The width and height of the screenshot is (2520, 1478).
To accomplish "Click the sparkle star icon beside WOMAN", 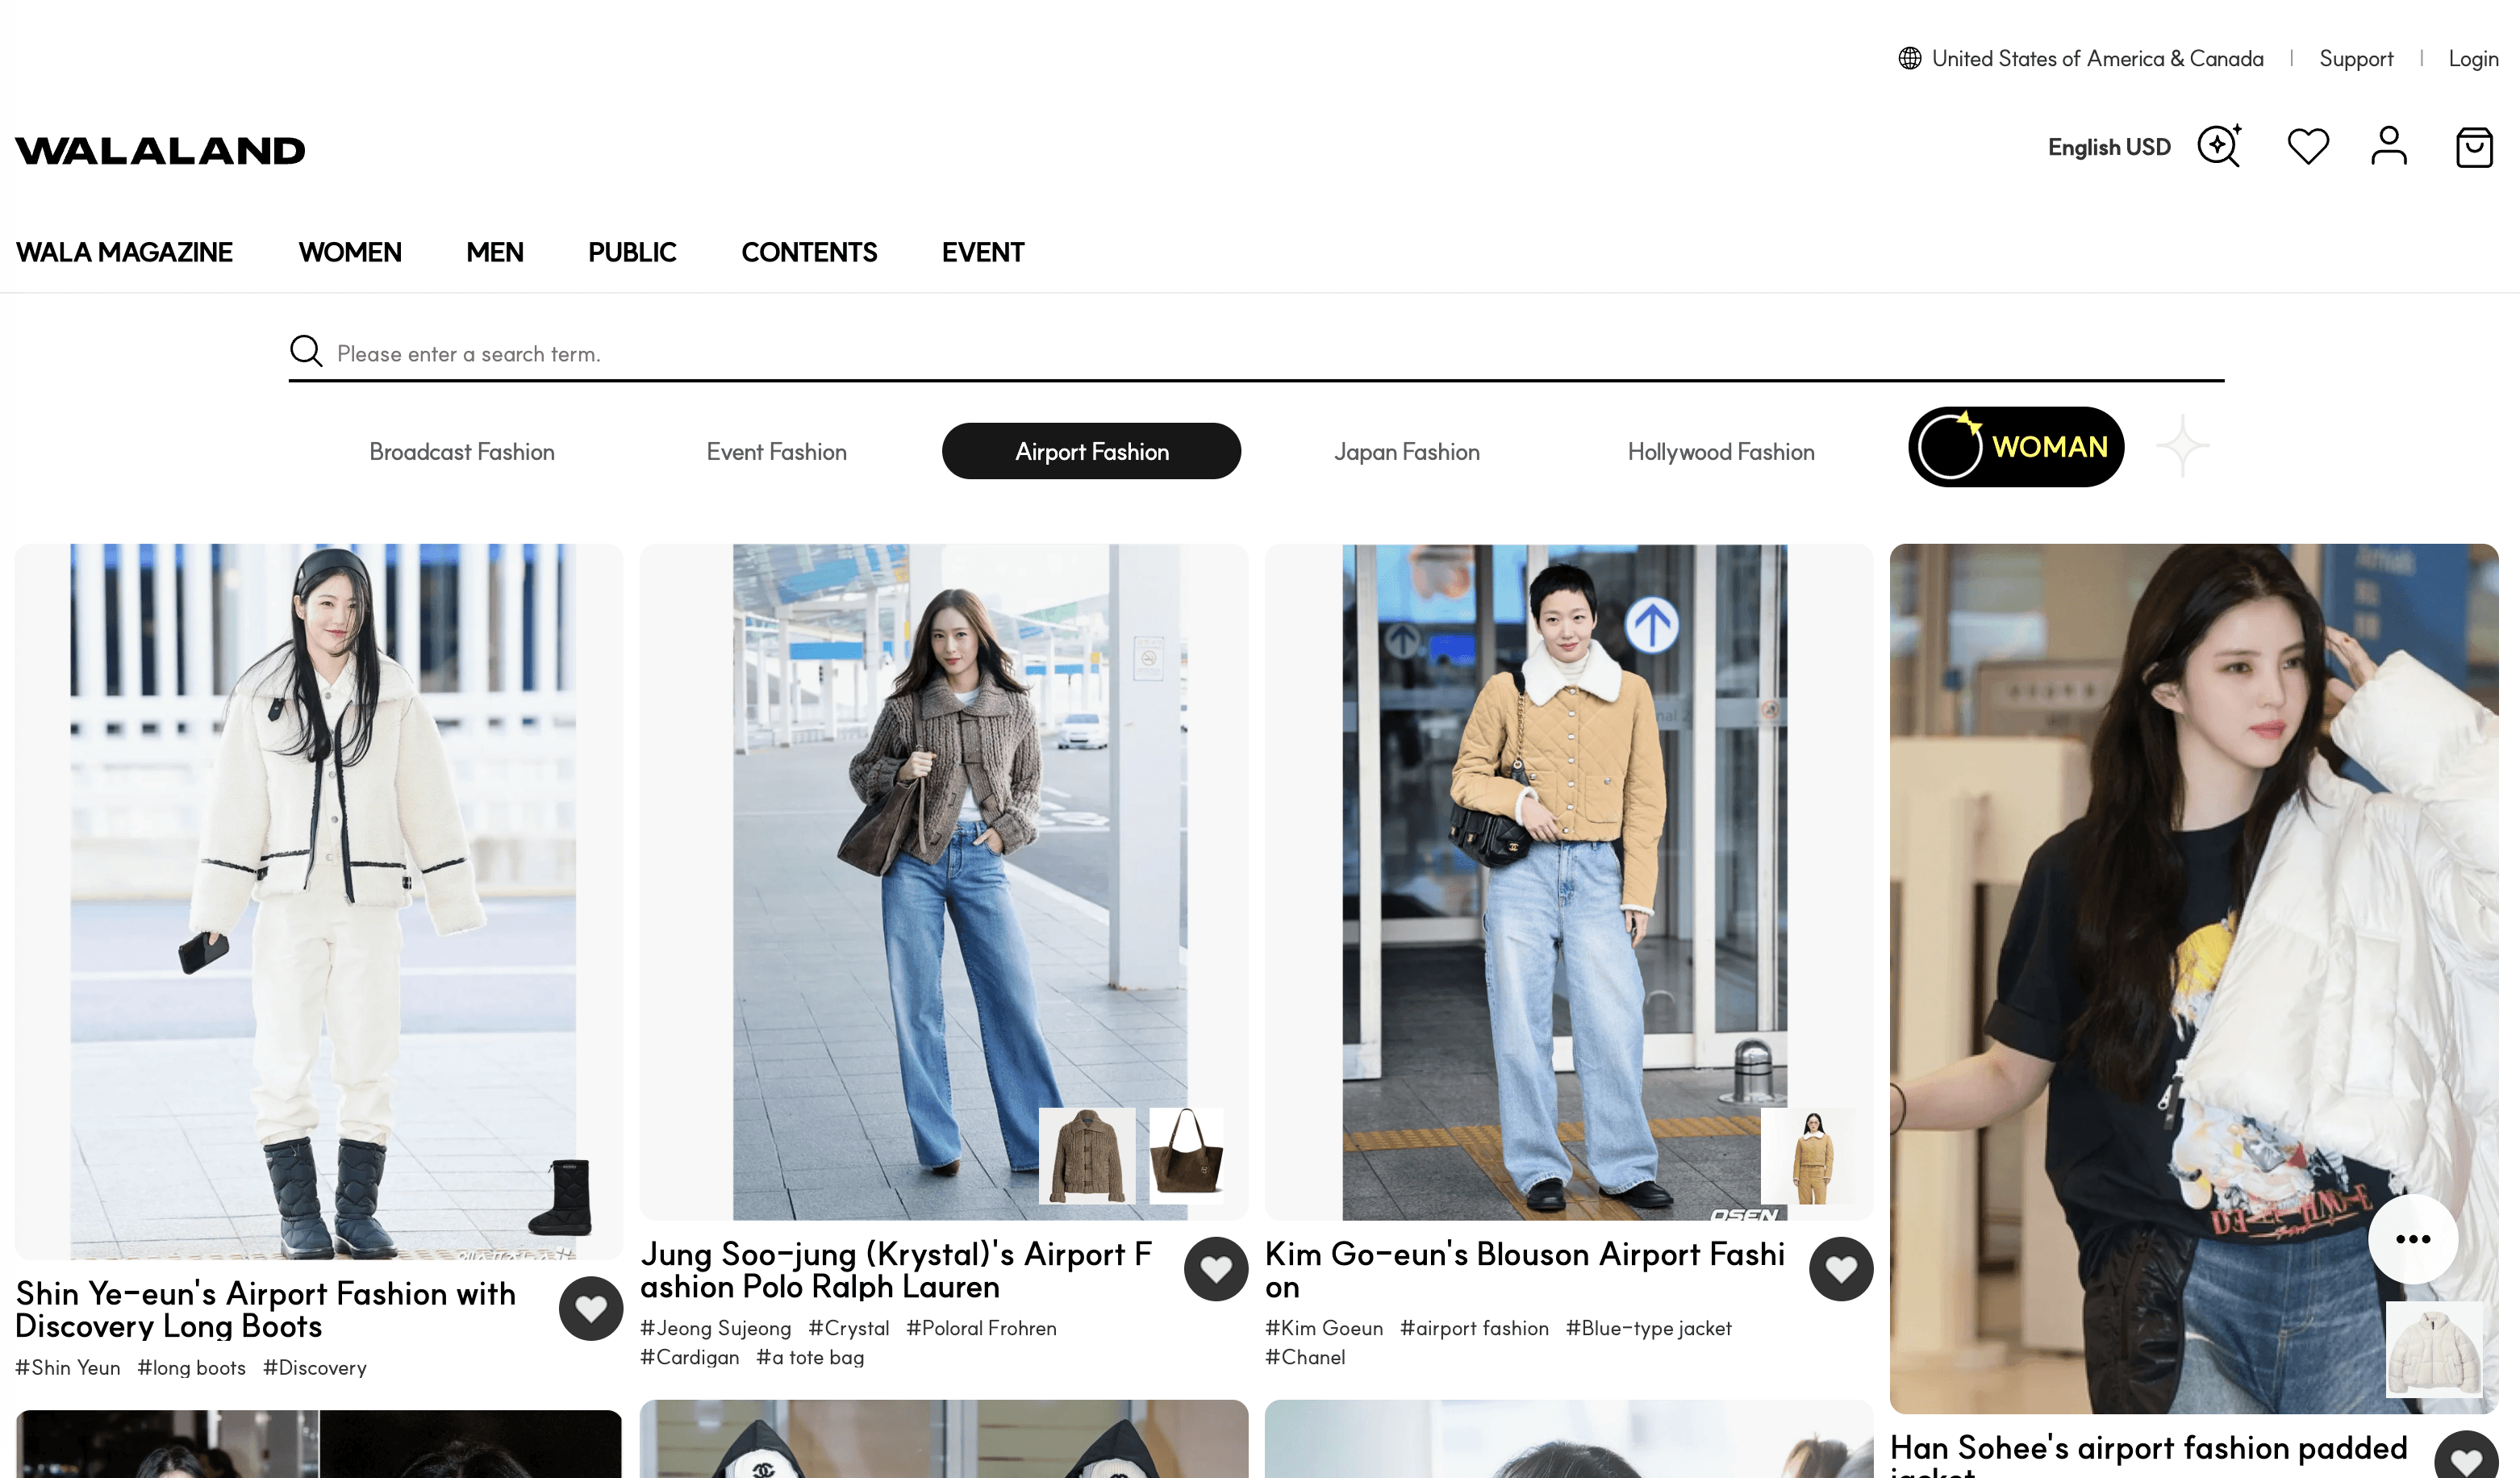I will click(2182, 446).
